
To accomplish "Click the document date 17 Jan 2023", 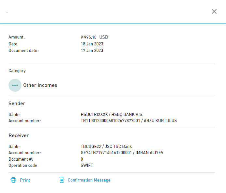I will [x=92, y=50].
